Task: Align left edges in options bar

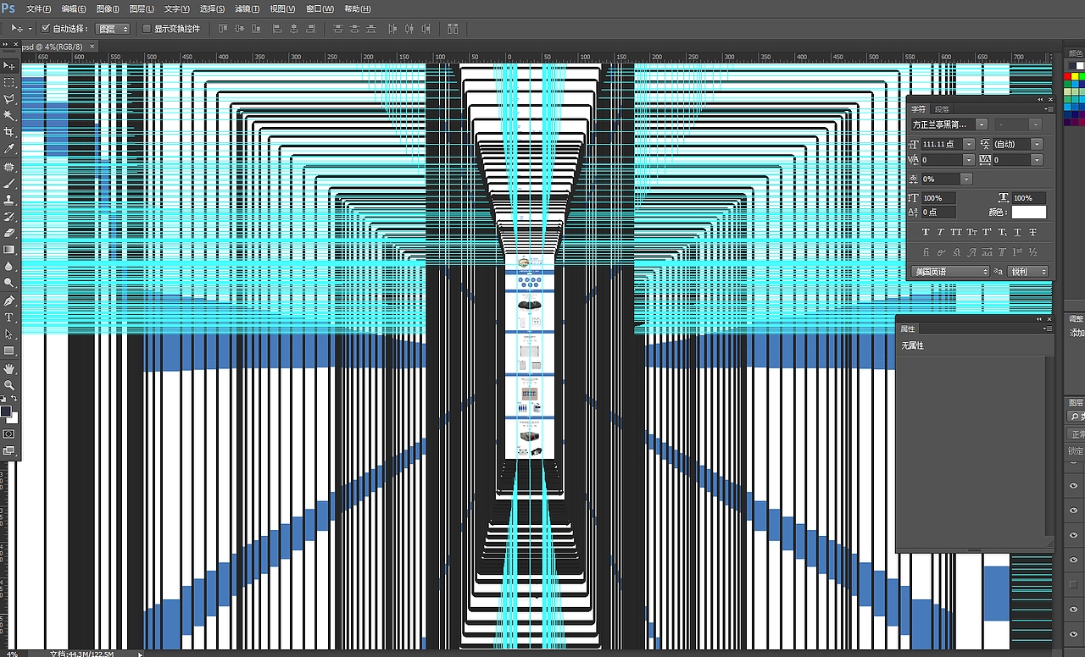Action: pyautogui.click(x=275, y=29)
